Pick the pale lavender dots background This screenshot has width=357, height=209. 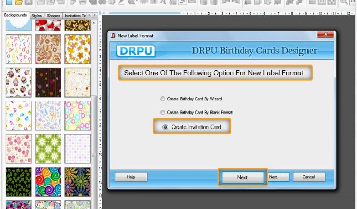coord(78,149)
